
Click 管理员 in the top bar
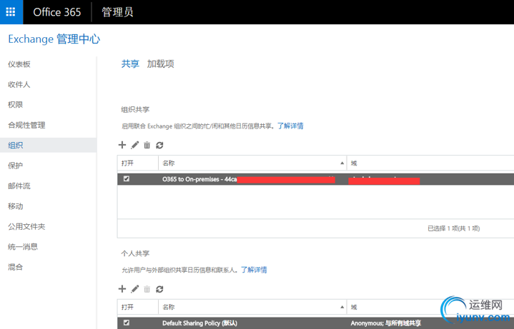[117, 12]
